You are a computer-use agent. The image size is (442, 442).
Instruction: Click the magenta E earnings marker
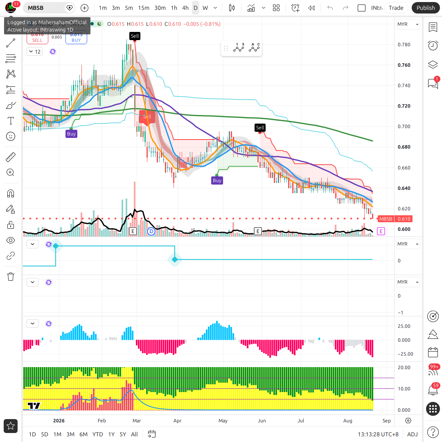tap(381, 231)
